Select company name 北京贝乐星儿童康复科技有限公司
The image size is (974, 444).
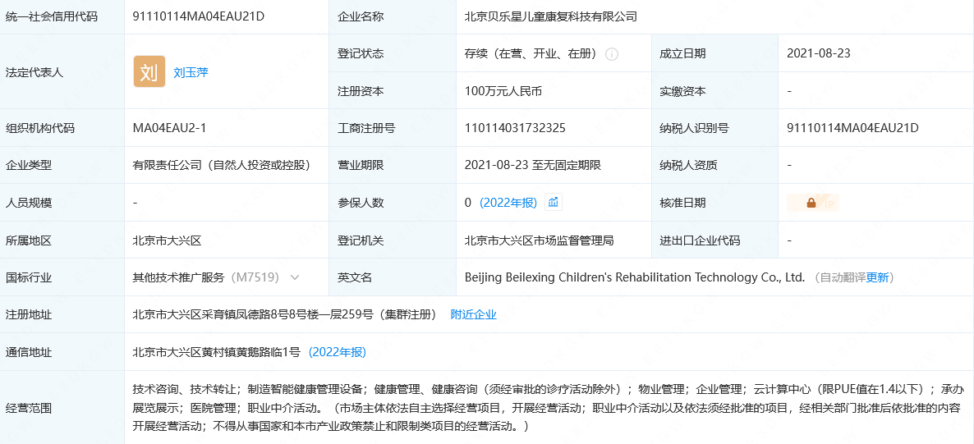tap(551, 16)
